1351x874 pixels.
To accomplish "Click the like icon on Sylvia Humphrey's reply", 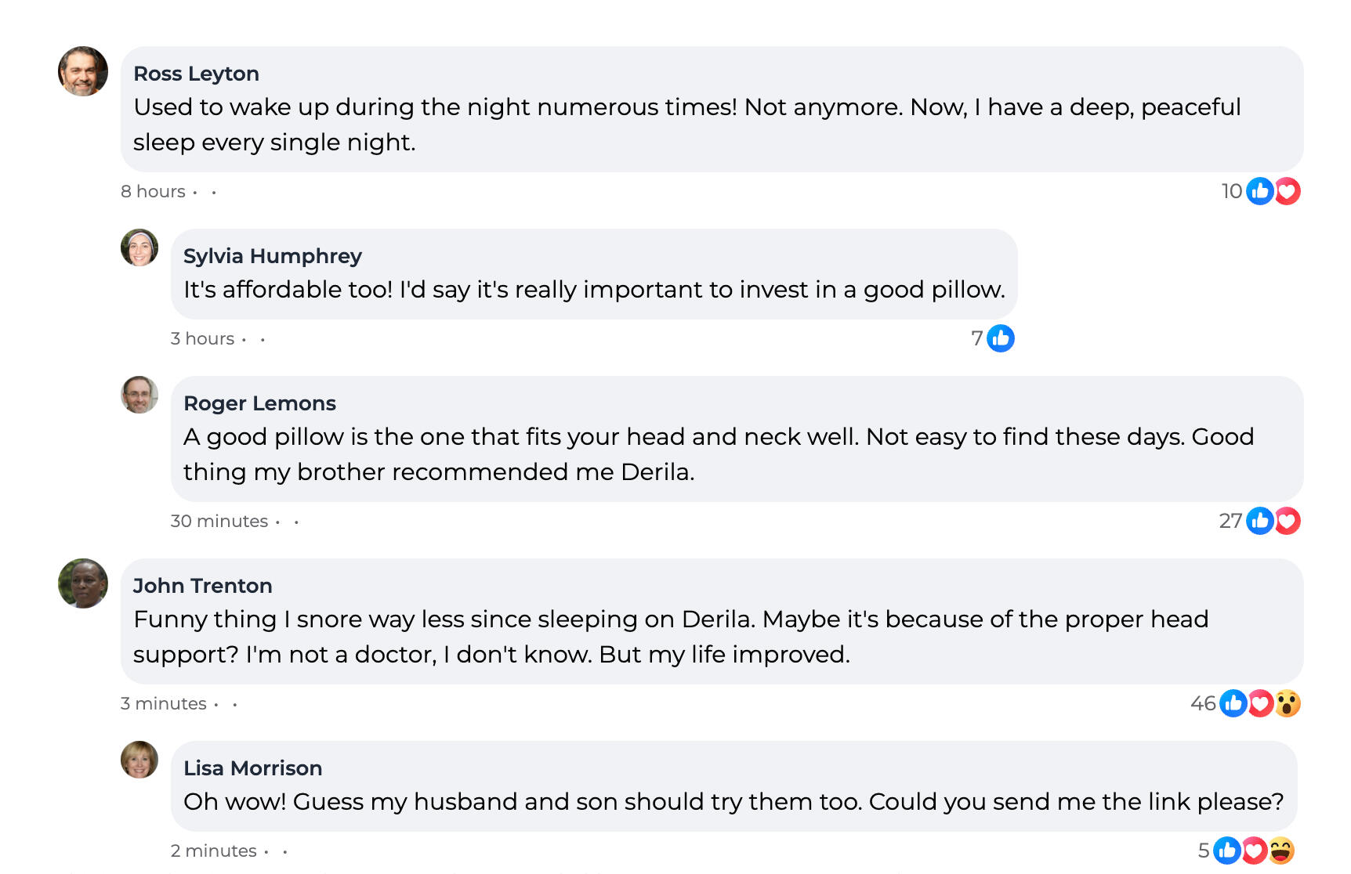I will click(1000, 338).
